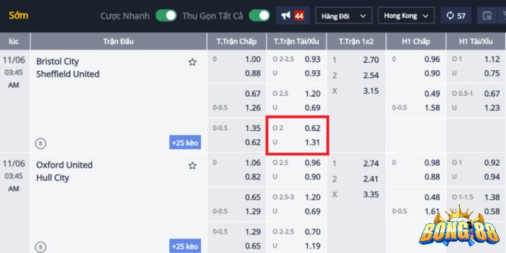
Task: Open the Hàng Đôi dropdown
Action: 343,15
